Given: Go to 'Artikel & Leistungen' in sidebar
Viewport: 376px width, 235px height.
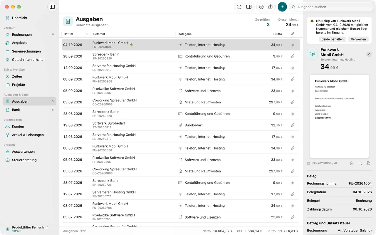Looking at the screenshot, I should 29,135.
